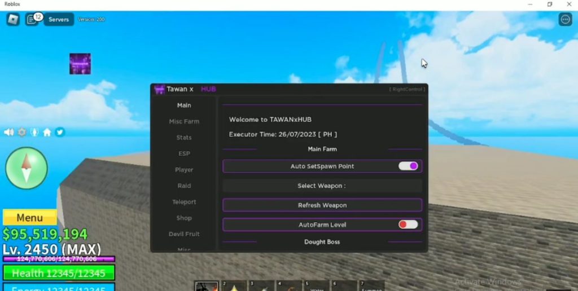Open the Shop tab
The width and height of the screenshot is (578, 291).
pos(184,218)
